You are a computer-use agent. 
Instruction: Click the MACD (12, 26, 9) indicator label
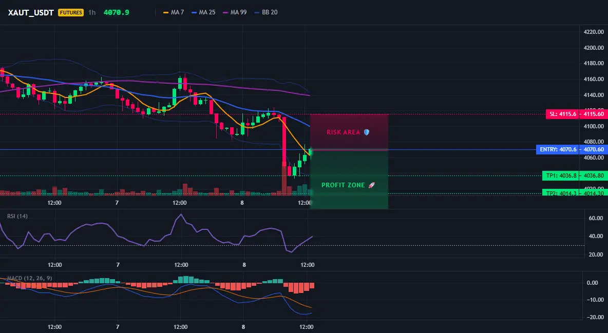tap(29, 278)
